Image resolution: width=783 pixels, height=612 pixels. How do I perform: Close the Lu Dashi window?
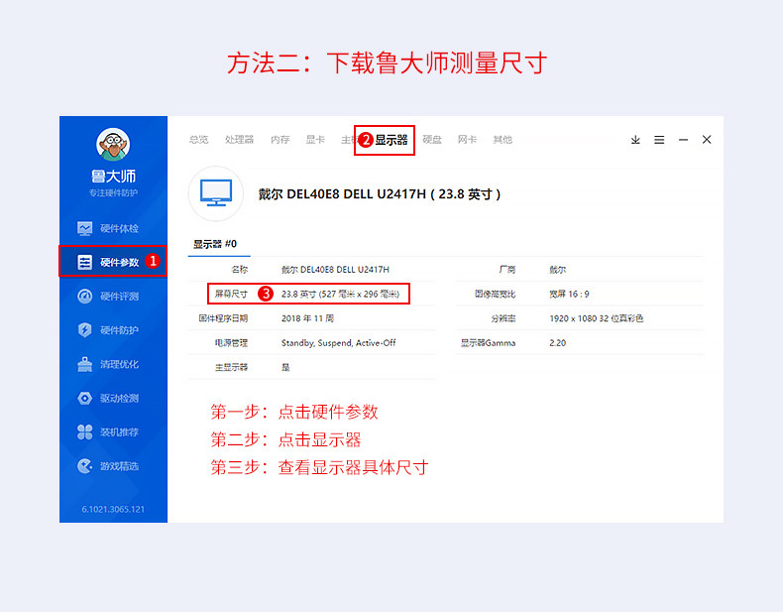(x=707, y=140)
